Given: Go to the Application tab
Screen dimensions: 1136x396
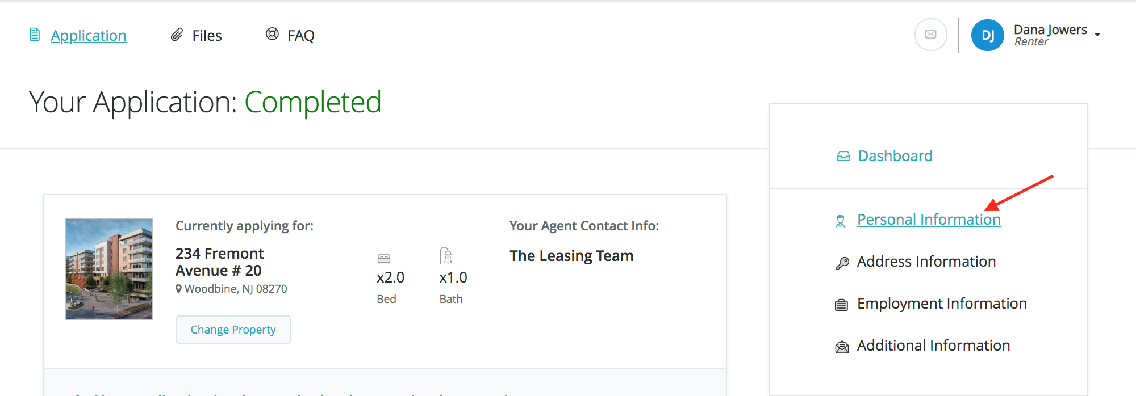Looking at the screenshot, I should (89, 36).
